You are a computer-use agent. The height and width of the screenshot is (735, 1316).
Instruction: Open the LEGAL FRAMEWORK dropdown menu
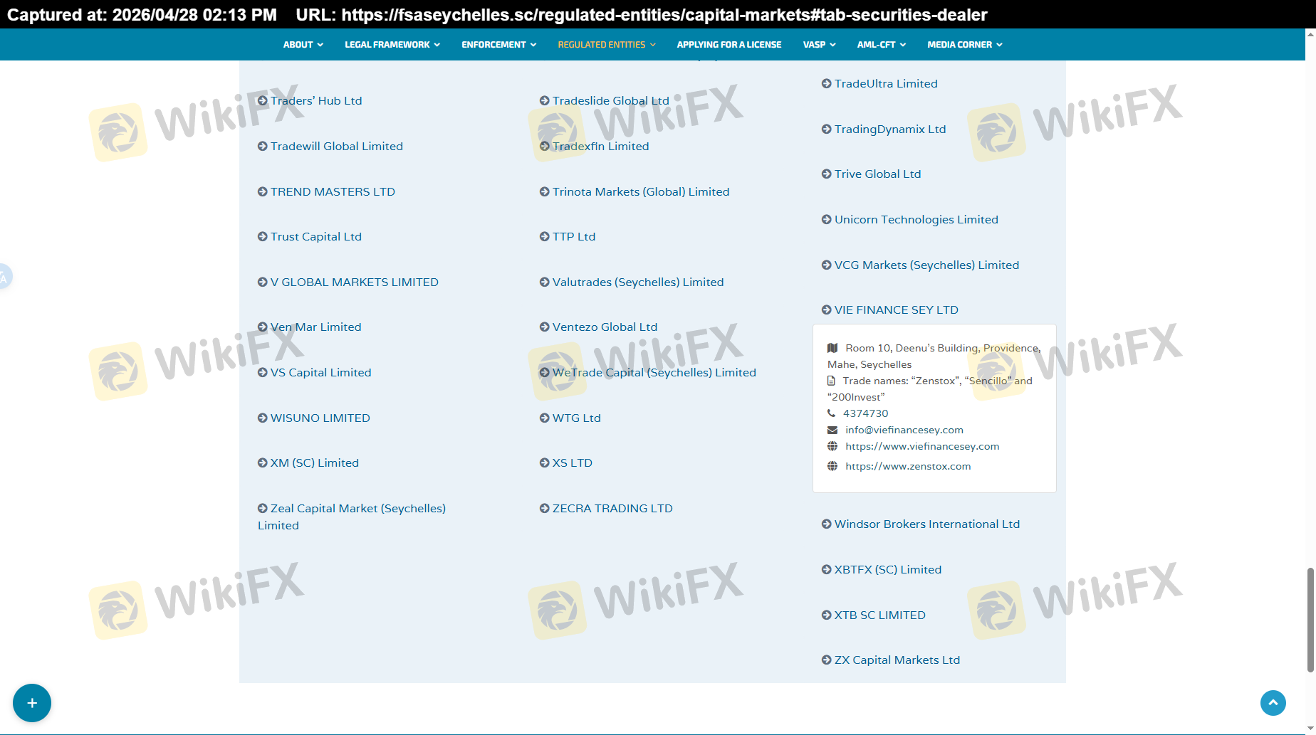click(392, 45)
